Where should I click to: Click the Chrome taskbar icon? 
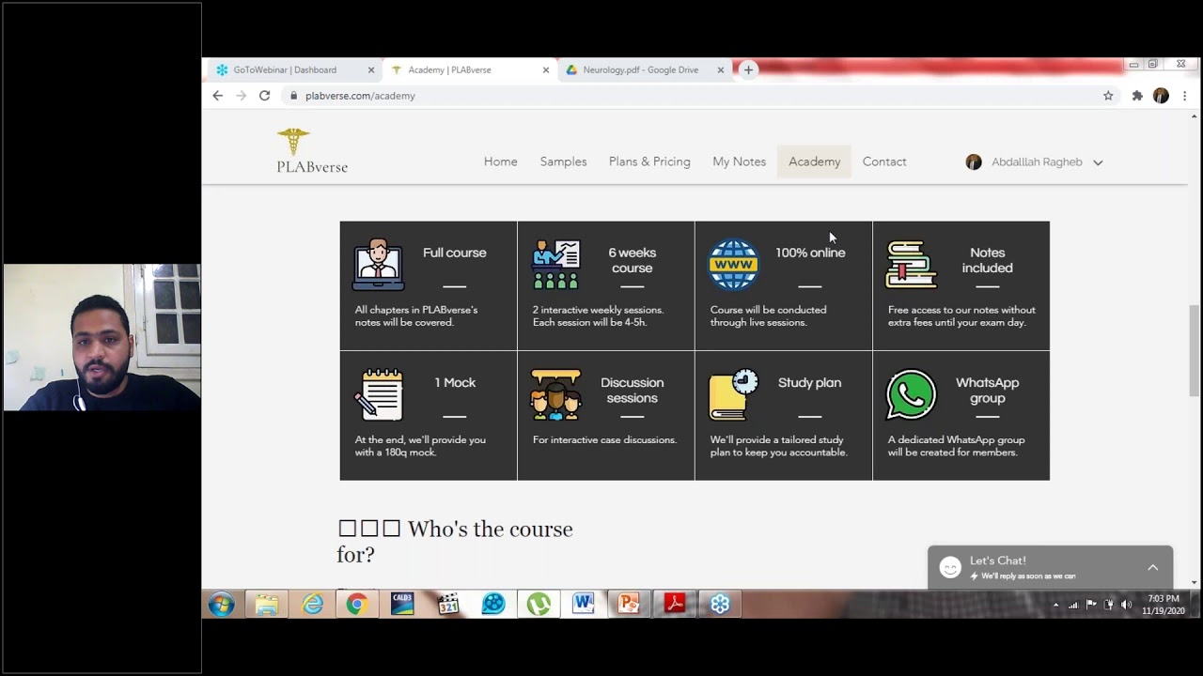click(356, 604)
